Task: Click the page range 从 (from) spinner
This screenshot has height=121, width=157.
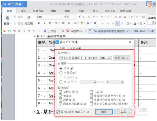Action: 88,82
